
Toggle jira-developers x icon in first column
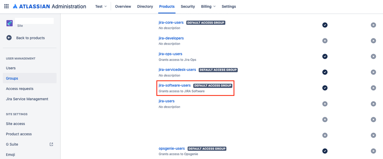tap(325, 41)
